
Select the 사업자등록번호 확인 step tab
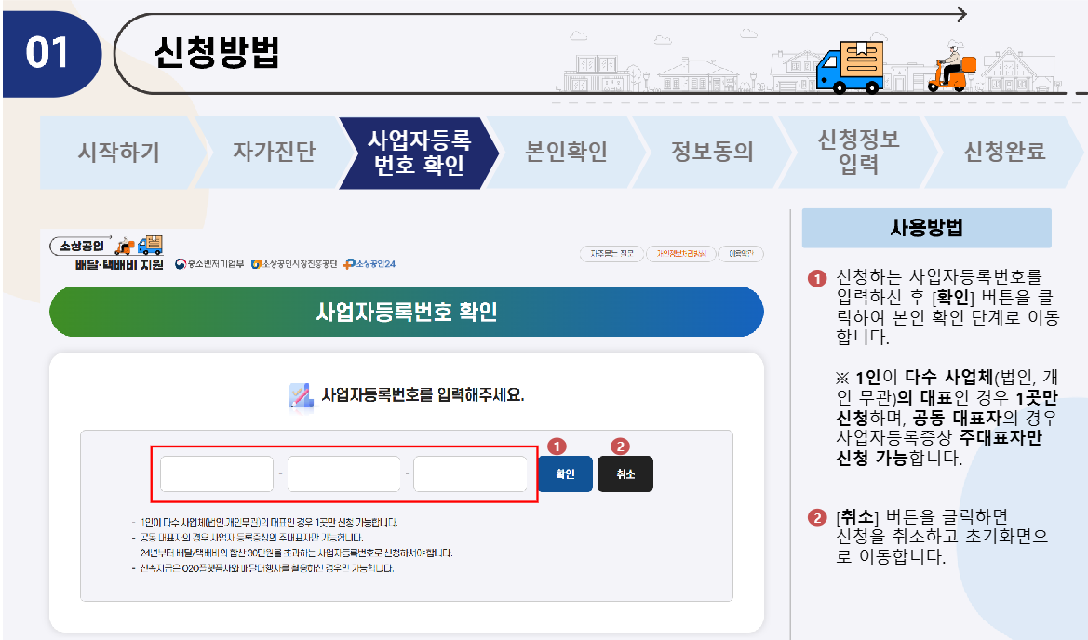[419, 153]
